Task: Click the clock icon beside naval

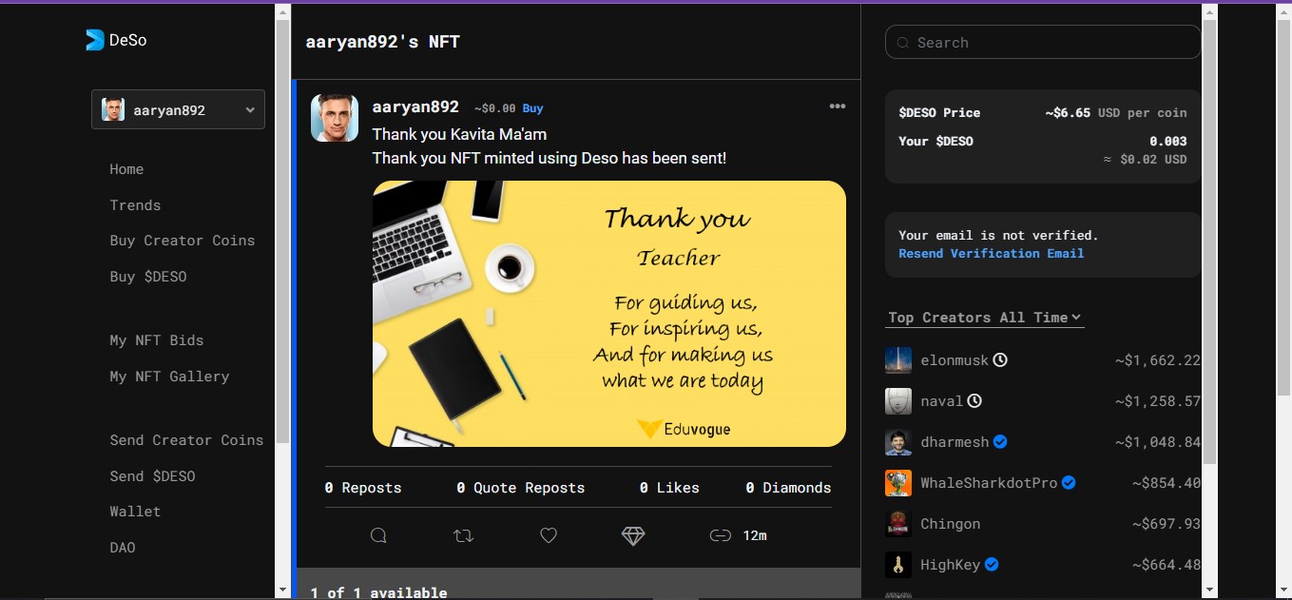Action: (974, 401)
